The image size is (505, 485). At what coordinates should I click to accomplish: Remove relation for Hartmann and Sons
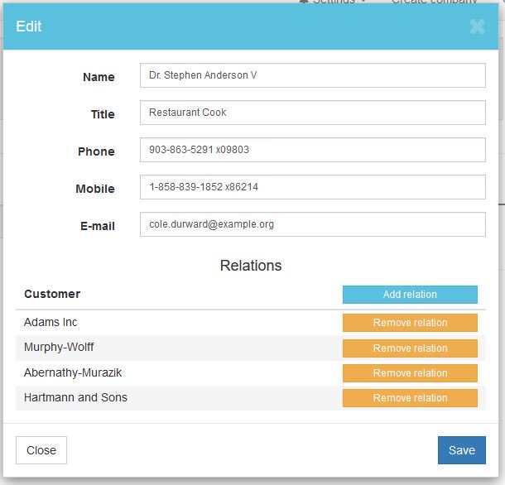pyautogui.click(x=410, y=398)
